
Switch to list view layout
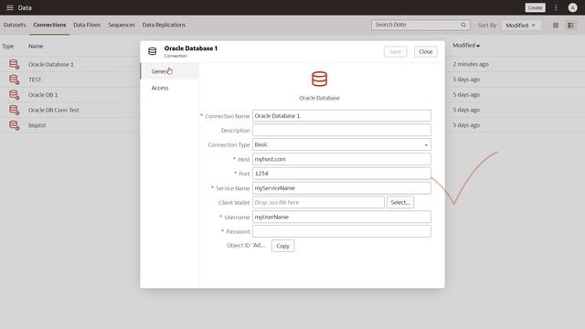coord(570,25)
